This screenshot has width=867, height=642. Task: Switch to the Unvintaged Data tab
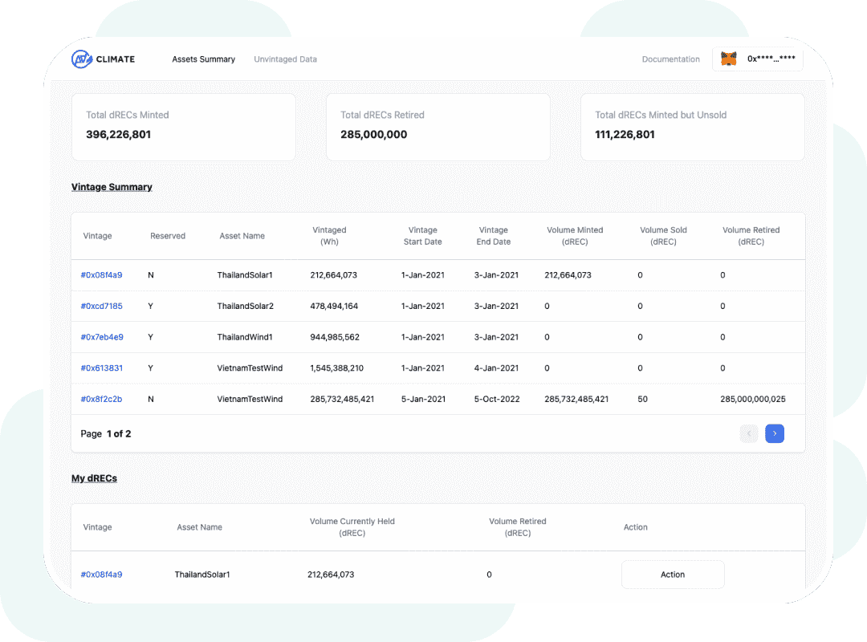(x=285, y=59)
